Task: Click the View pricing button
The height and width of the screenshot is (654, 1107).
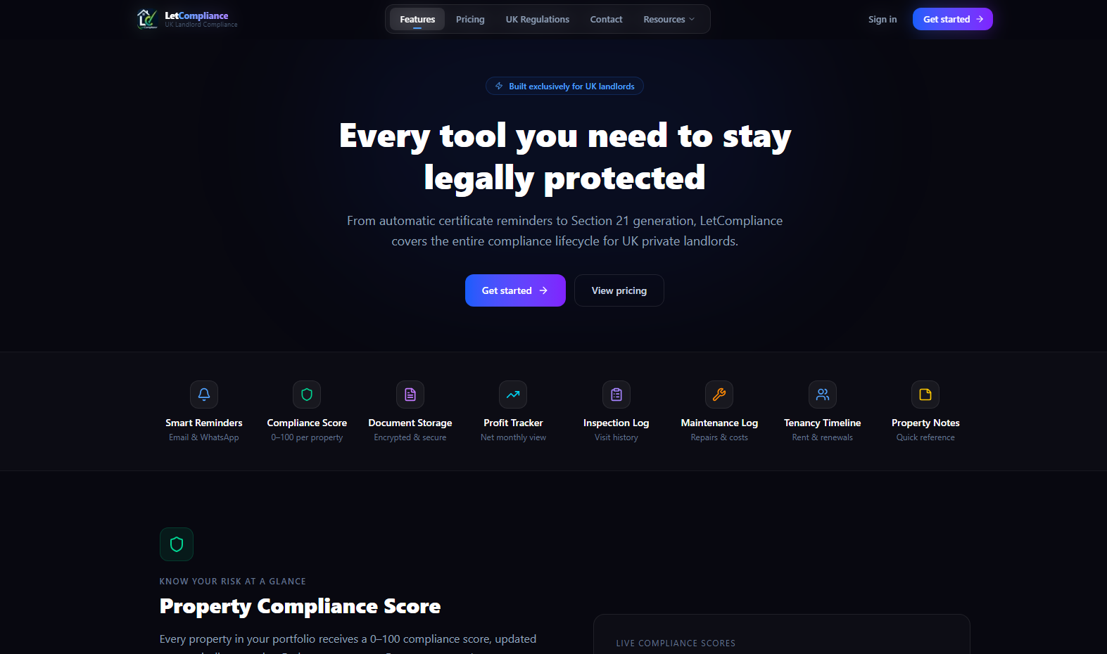Action: point(619,290)
